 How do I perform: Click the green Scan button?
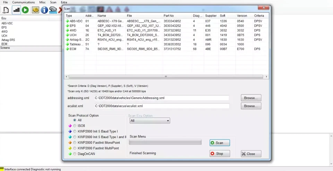point(220,143)
